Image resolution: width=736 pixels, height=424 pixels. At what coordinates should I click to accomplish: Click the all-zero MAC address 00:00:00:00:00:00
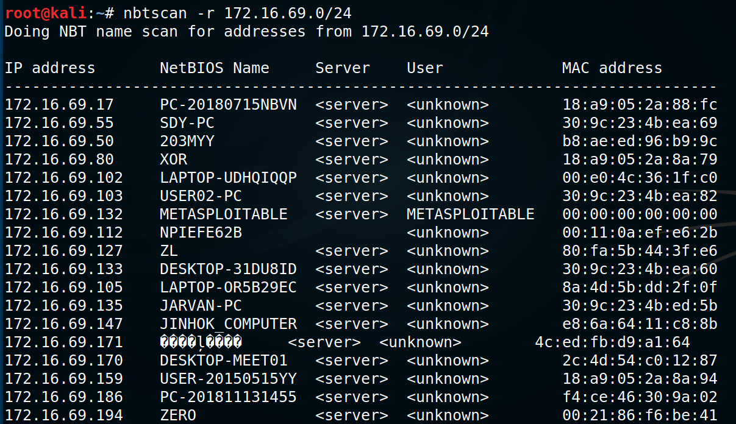(x=640, y=214)
